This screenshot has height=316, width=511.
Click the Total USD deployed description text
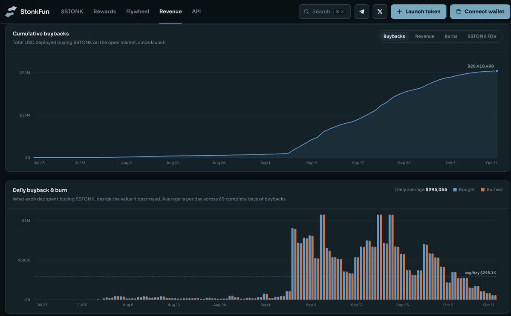89,42
